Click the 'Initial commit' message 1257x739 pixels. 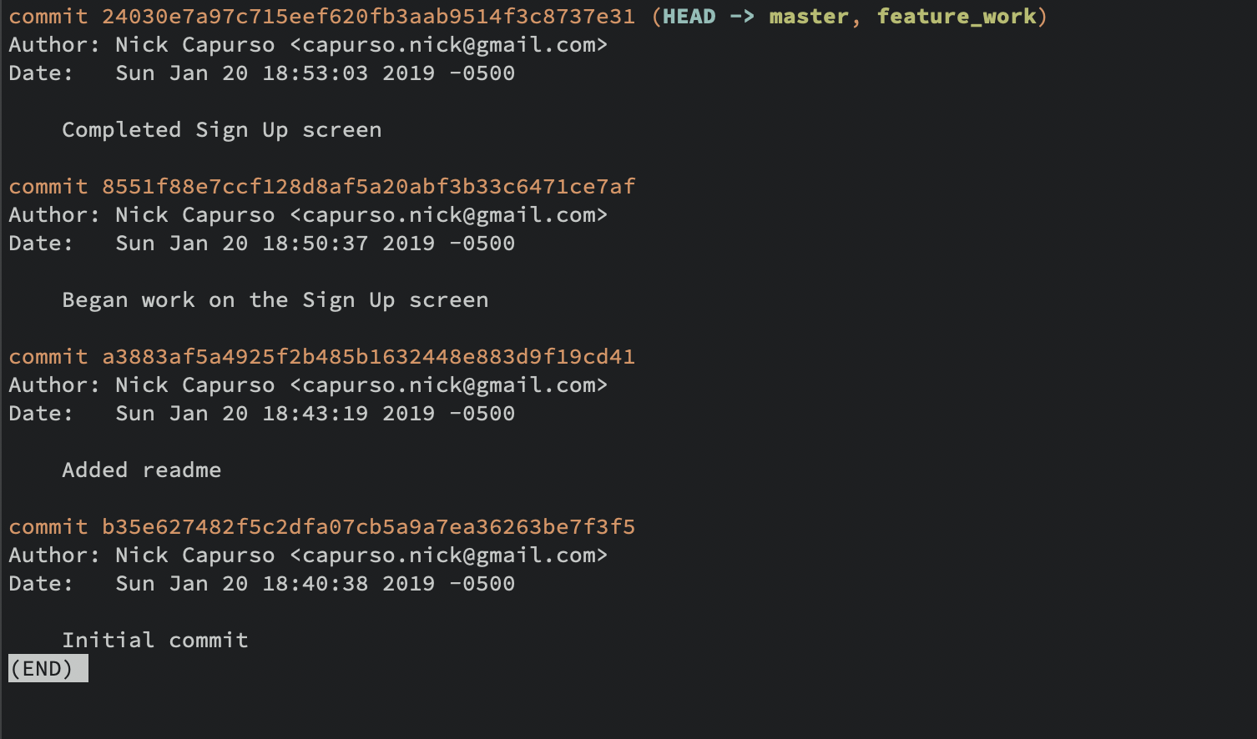(x=155, y=641)
